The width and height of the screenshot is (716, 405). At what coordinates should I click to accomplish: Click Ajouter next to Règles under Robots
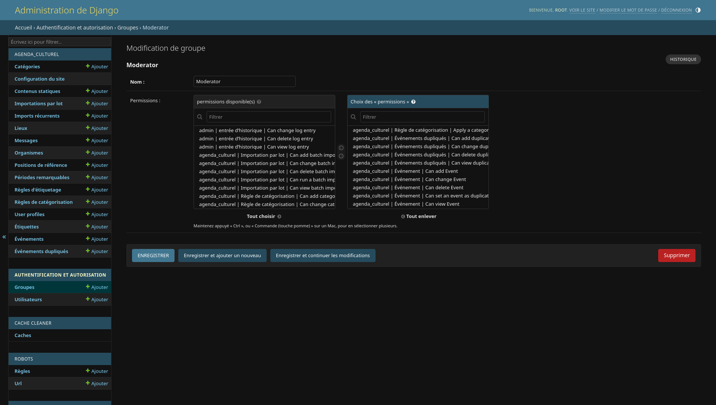(x=97, y=371)
